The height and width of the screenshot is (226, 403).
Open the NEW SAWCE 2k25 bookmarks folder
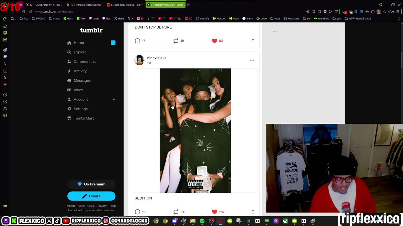click(358, 19)
